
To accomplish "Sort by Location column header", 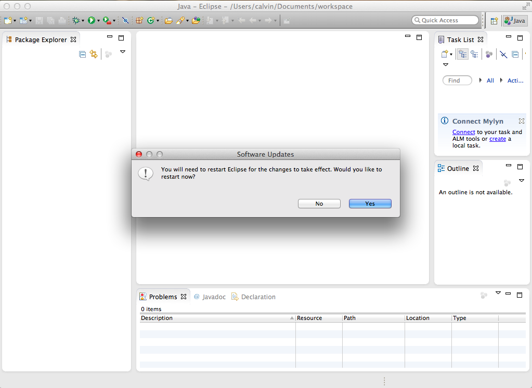I will (428, 318).
